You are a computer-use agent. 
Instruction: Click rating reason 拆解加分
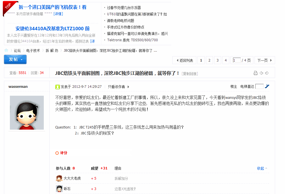click(121, 178)
